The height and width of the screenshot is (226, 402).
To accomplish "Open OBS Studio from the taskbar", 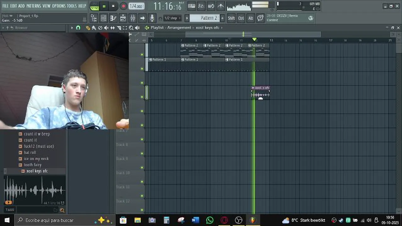I will (x=239, y=220).
